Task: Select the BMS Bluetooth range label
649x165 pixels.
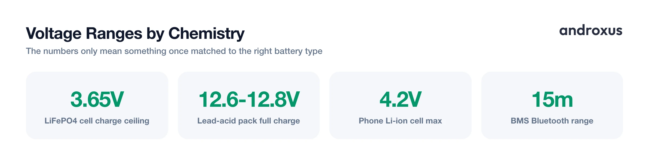Action: (552, 121)
